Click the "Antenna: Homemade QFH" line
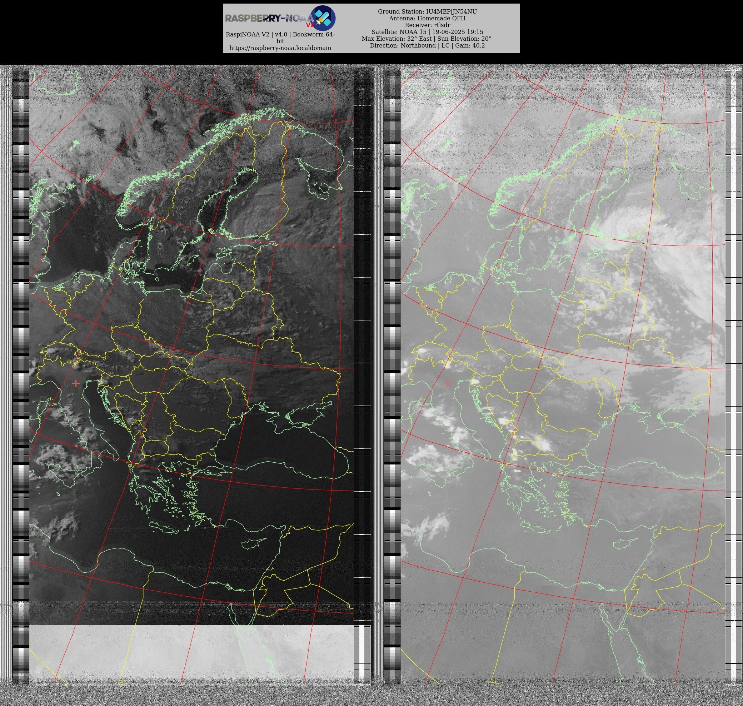 pyautogui.click(x=427, y=19)
